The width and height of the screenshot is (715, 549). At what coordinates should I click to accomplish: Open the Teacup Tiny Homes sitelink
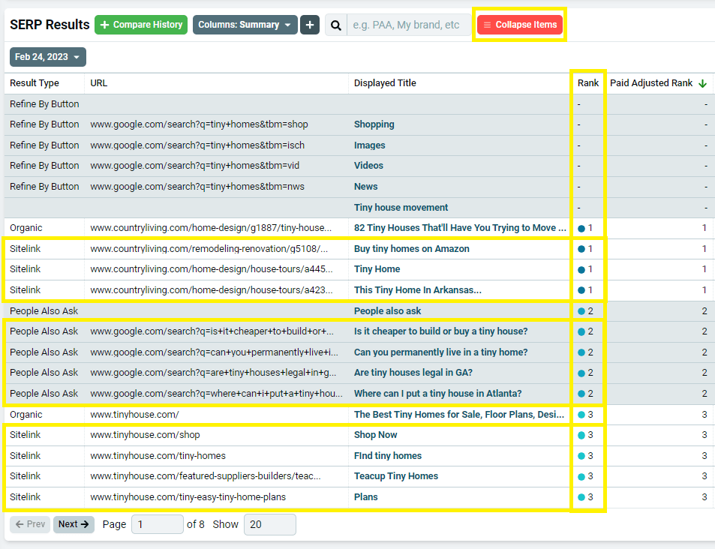396,476
